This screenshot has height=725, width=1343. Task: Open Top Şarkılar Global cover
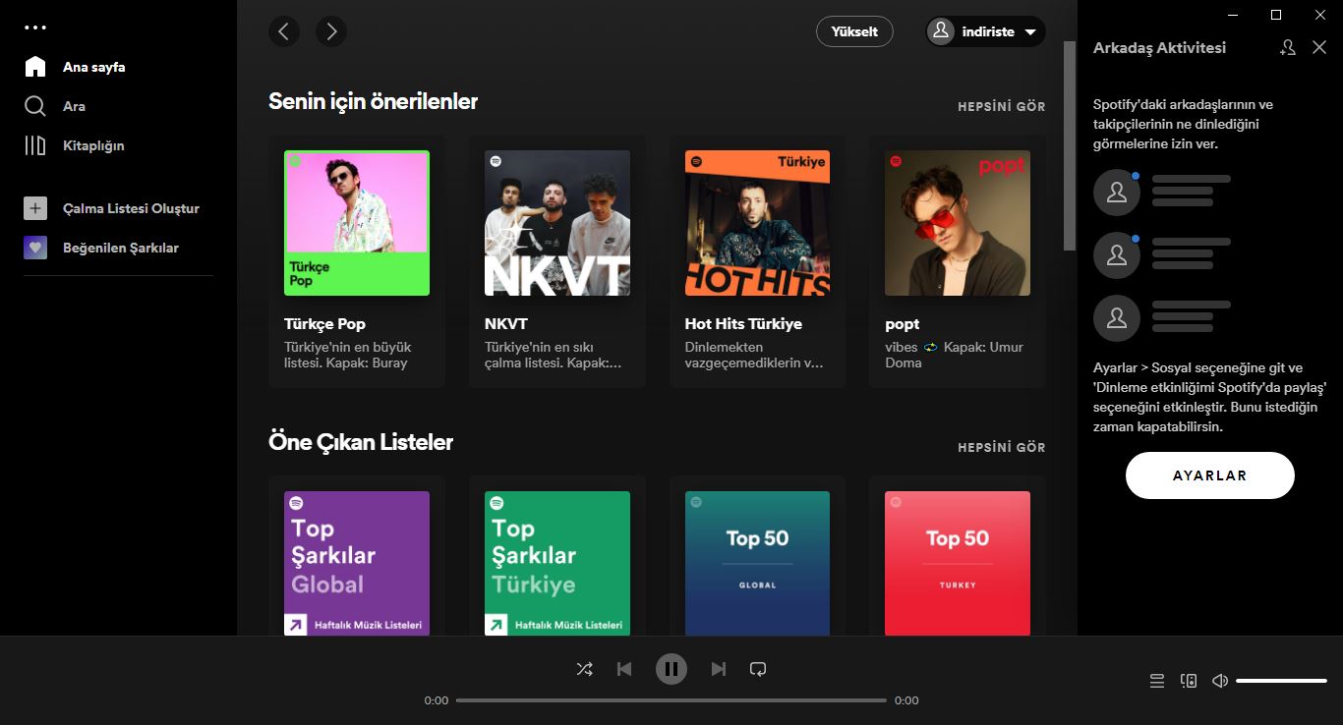click(357, 563)
